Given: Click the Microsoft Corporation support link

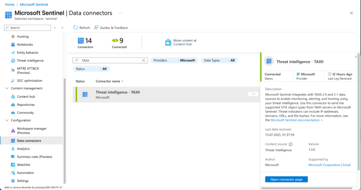Looking at the screenshot, I should coord(324,165).
